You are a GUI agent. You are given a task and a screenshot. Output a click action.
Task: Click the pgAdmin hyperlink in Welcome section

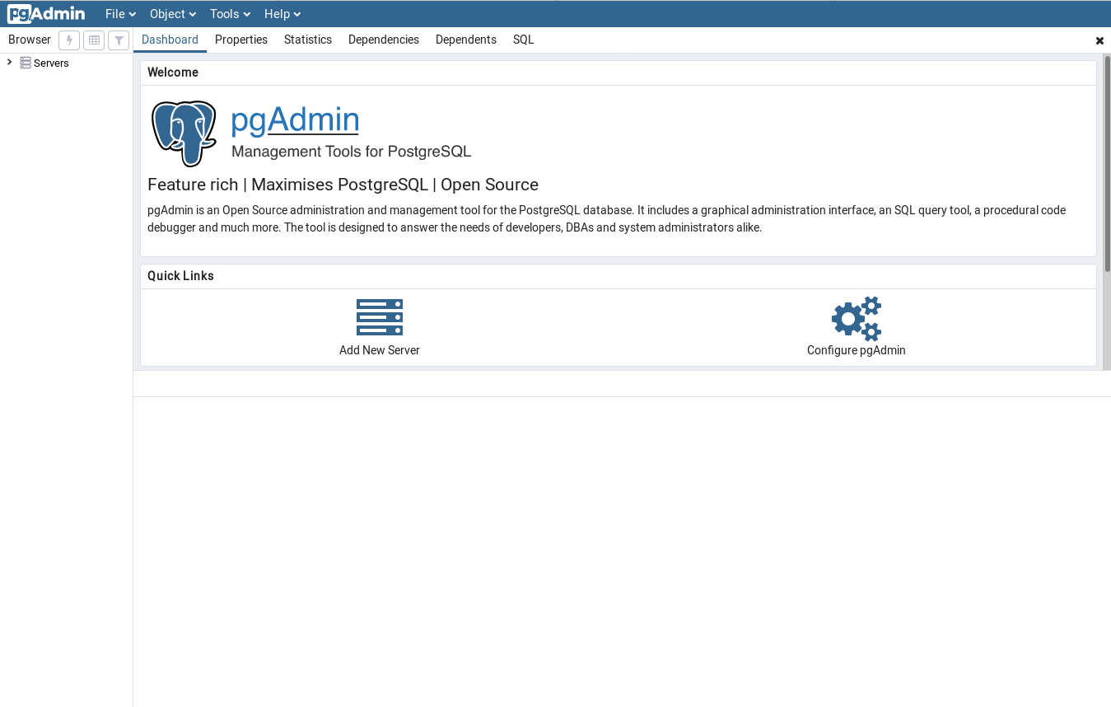[294, 120]
